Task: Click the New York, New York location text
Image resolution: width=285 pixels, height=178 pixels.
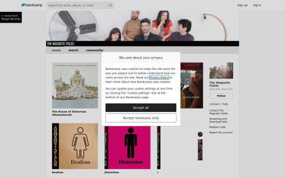Action: click(221, 89)
